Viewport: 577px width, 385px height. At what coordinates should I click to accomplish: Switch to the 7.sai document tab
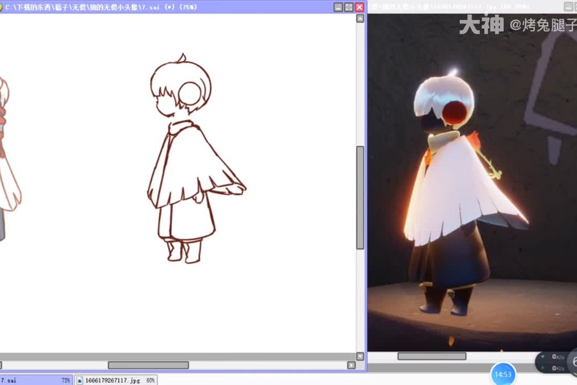[x=36, y=381]
